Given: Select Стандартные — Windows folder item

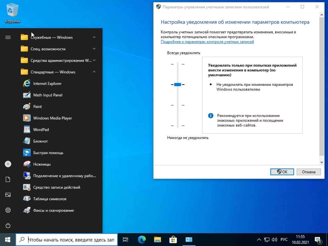Looking at the screenshot, I should (x=59, y=72).
